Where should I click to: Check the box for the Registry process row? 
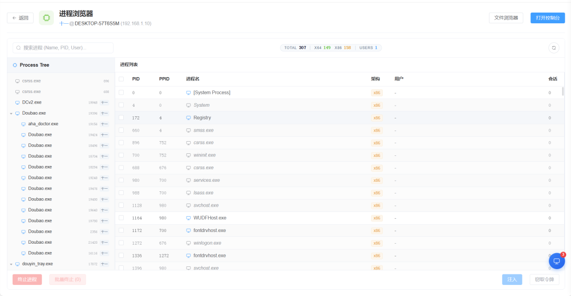coord(121,117)
